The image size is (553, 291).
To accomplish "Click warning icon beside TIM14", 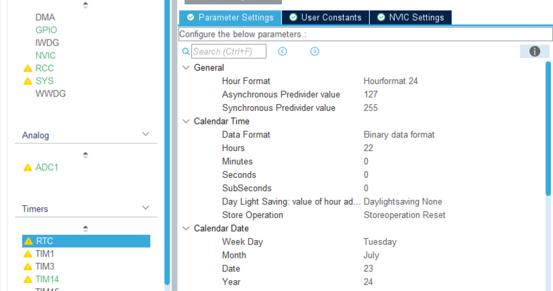I will click(x=28, y=279).
